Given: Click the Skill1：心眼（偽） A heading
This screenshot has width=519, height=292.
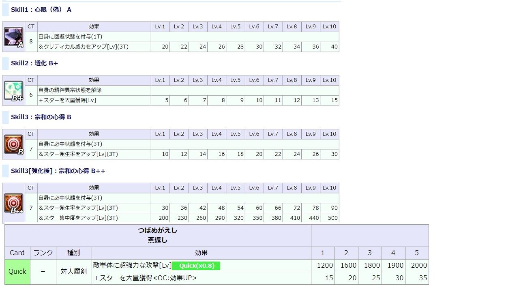Looking at the screenshot, I should point(41,9).
